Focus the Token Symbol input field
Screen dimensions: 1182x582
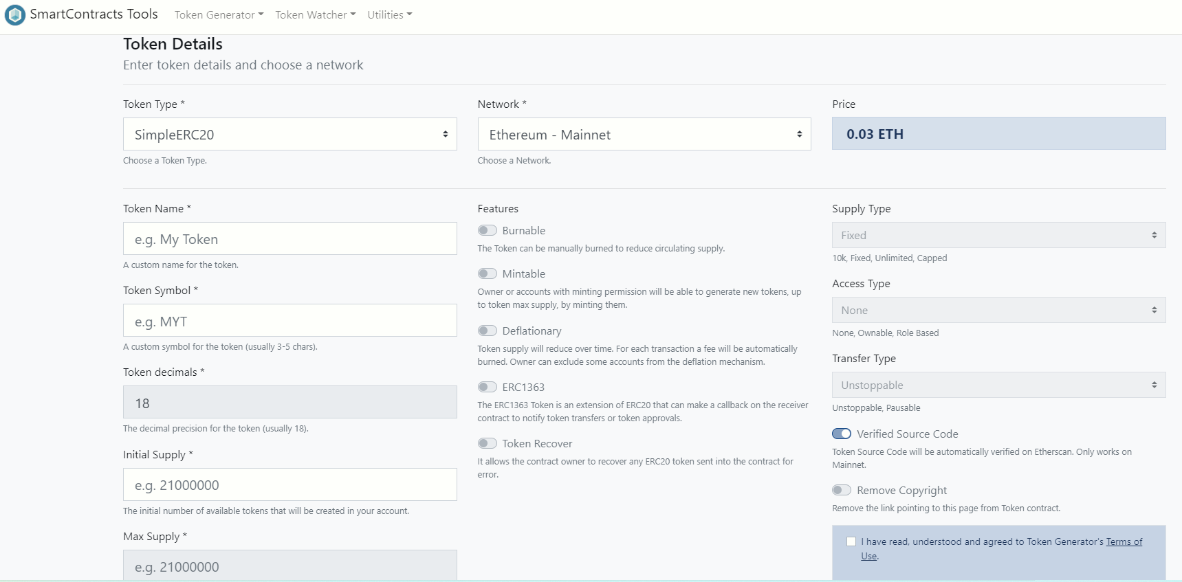pyautogui.click(x=289, y=320)
